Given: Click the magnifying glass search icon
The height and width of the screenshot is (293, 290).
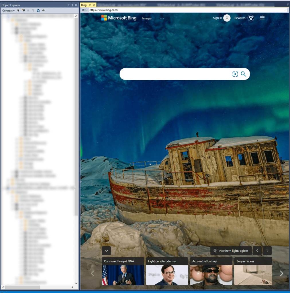Looking at the screenshot, I should (x=243, y=74).
